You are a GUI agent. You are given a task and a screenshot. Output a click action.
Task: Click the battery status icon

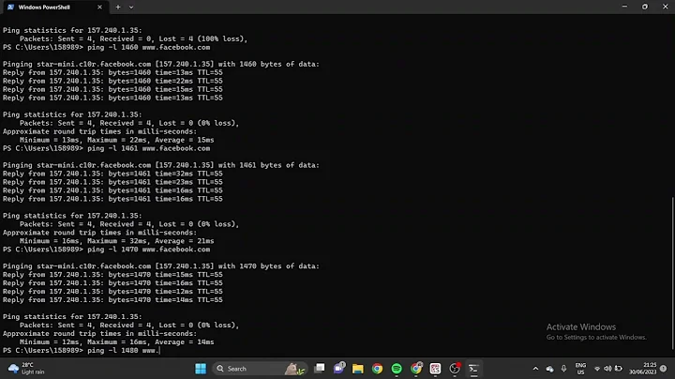click(618, 369)
